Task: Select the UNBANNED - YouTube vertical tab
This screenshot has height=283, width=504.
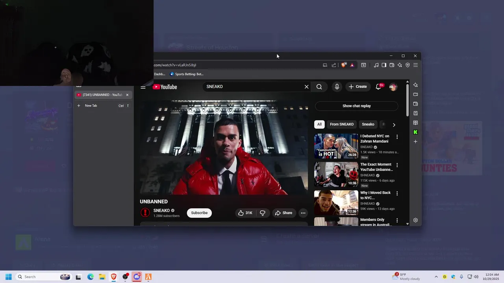Action: click(103, 95)
